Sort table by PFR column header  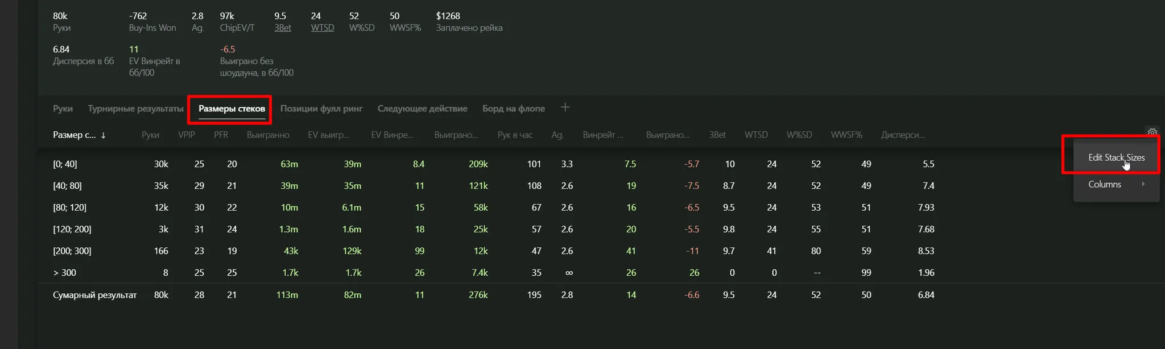(x=221, y=135)
